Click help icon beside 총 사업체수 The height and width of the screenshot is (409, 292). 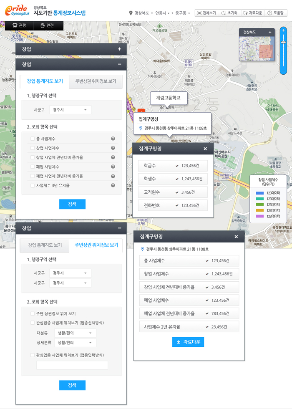(x=113, y=139)
